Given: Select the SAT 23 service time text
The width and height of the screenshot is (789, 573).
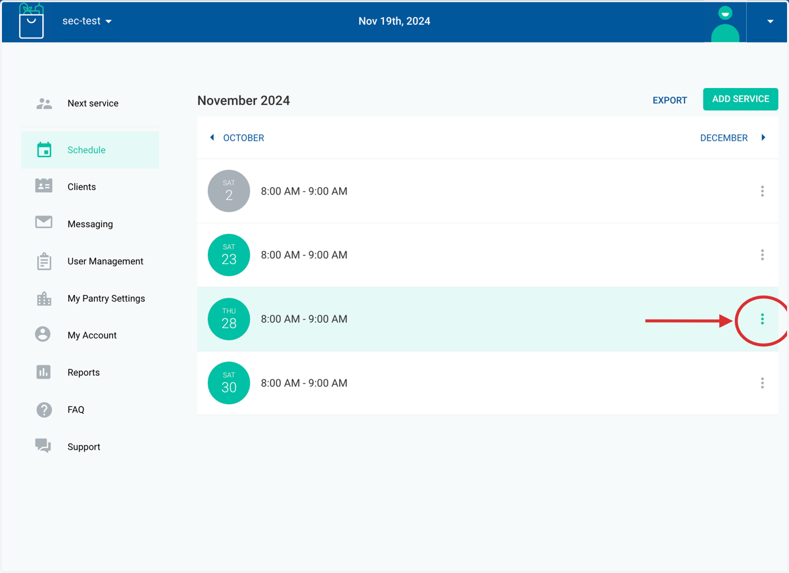Looking at the screenshot, I should 304,255.
